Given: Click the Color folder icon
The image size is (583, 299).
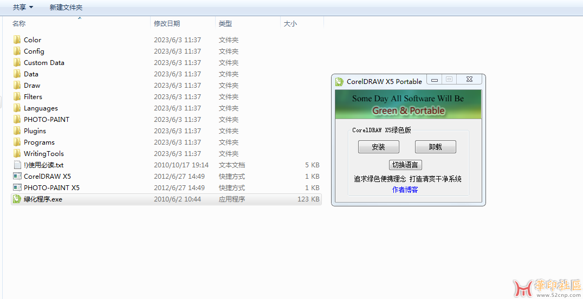Looking at the screenshot, I should [x=17, y=40].
